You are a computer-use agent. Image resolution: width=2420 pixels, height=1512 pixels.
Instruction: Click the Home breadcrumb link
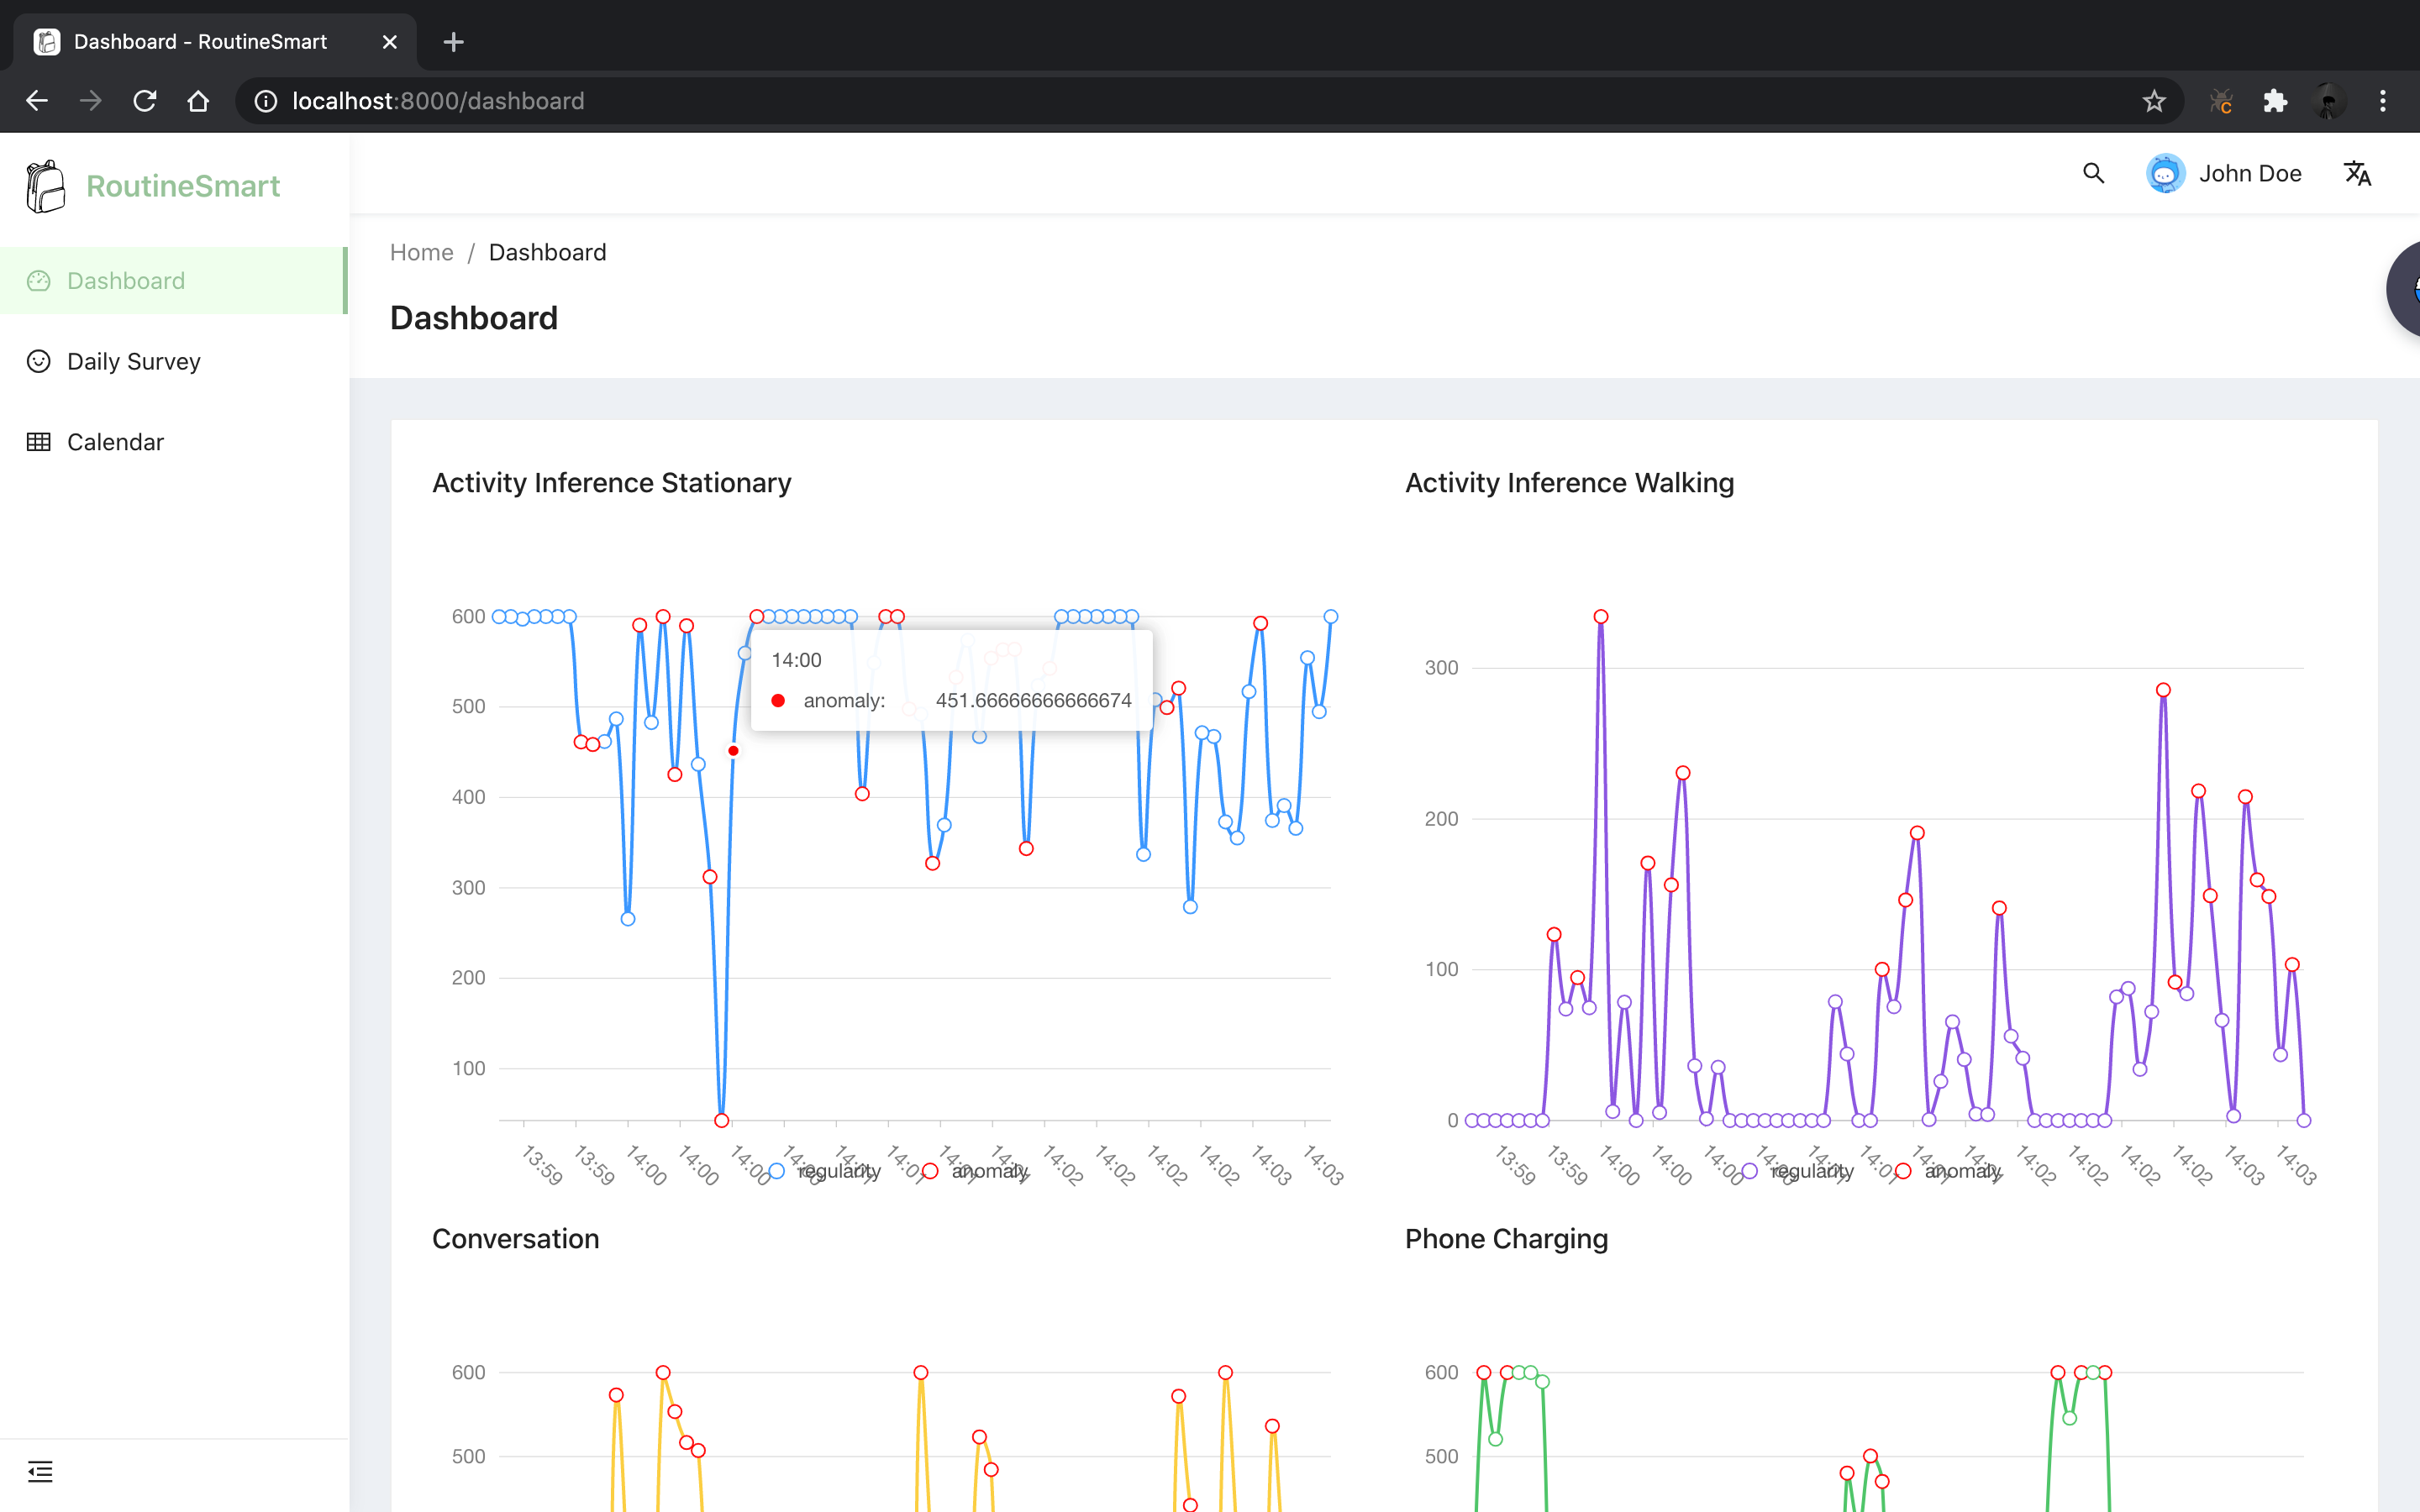pos(421,252)
